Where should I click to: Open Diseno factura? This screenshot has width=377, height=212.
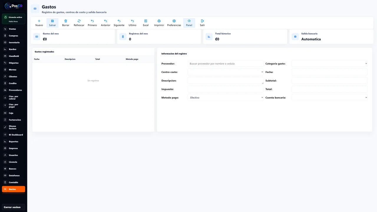(x=14, y=127)
